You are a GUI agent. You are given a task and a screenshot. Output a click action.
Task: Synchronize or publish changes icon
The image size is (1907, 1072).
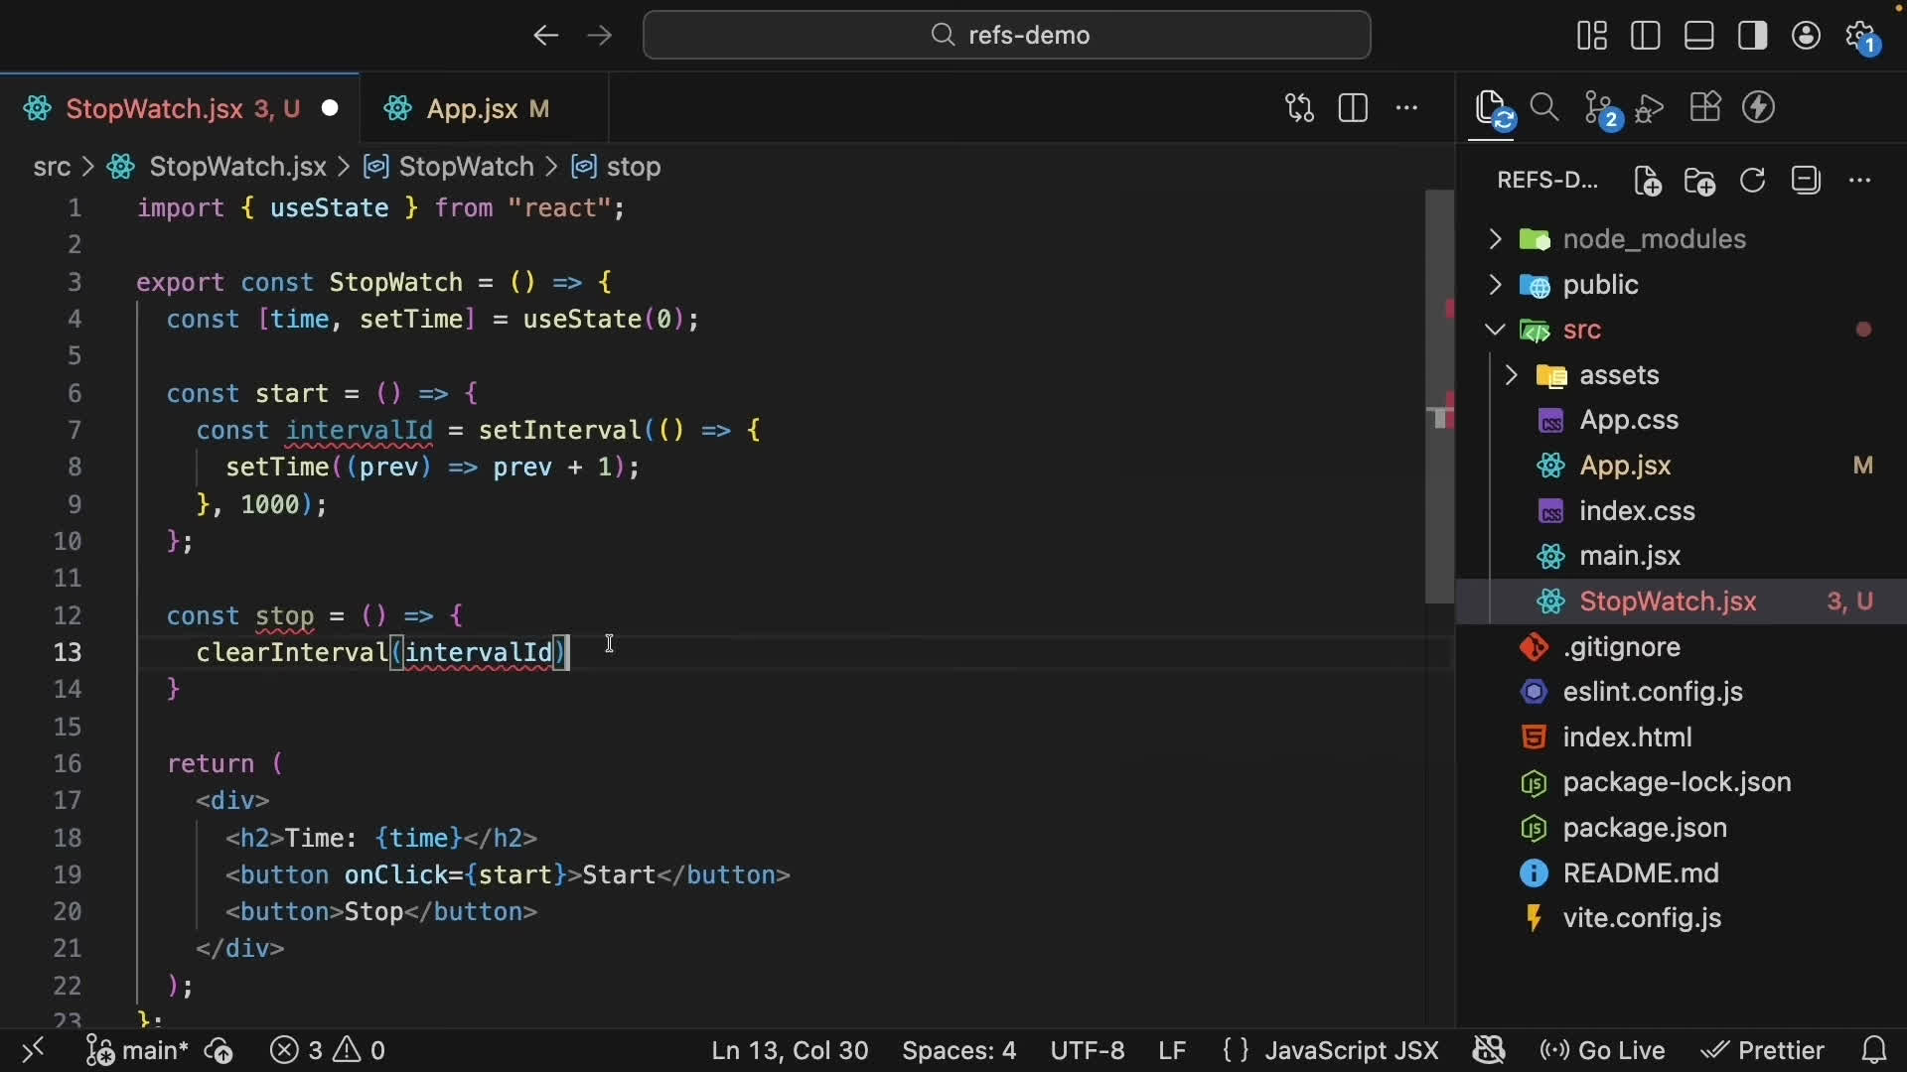pos(220,1051)
